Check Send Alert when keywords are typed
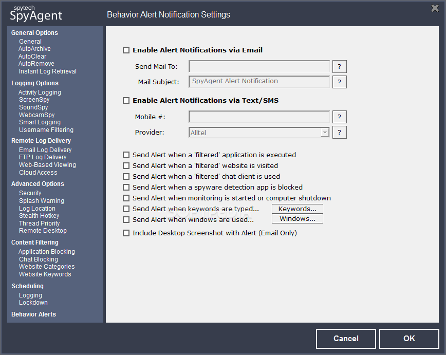This screenshot has width=446, height=355. 126,209
